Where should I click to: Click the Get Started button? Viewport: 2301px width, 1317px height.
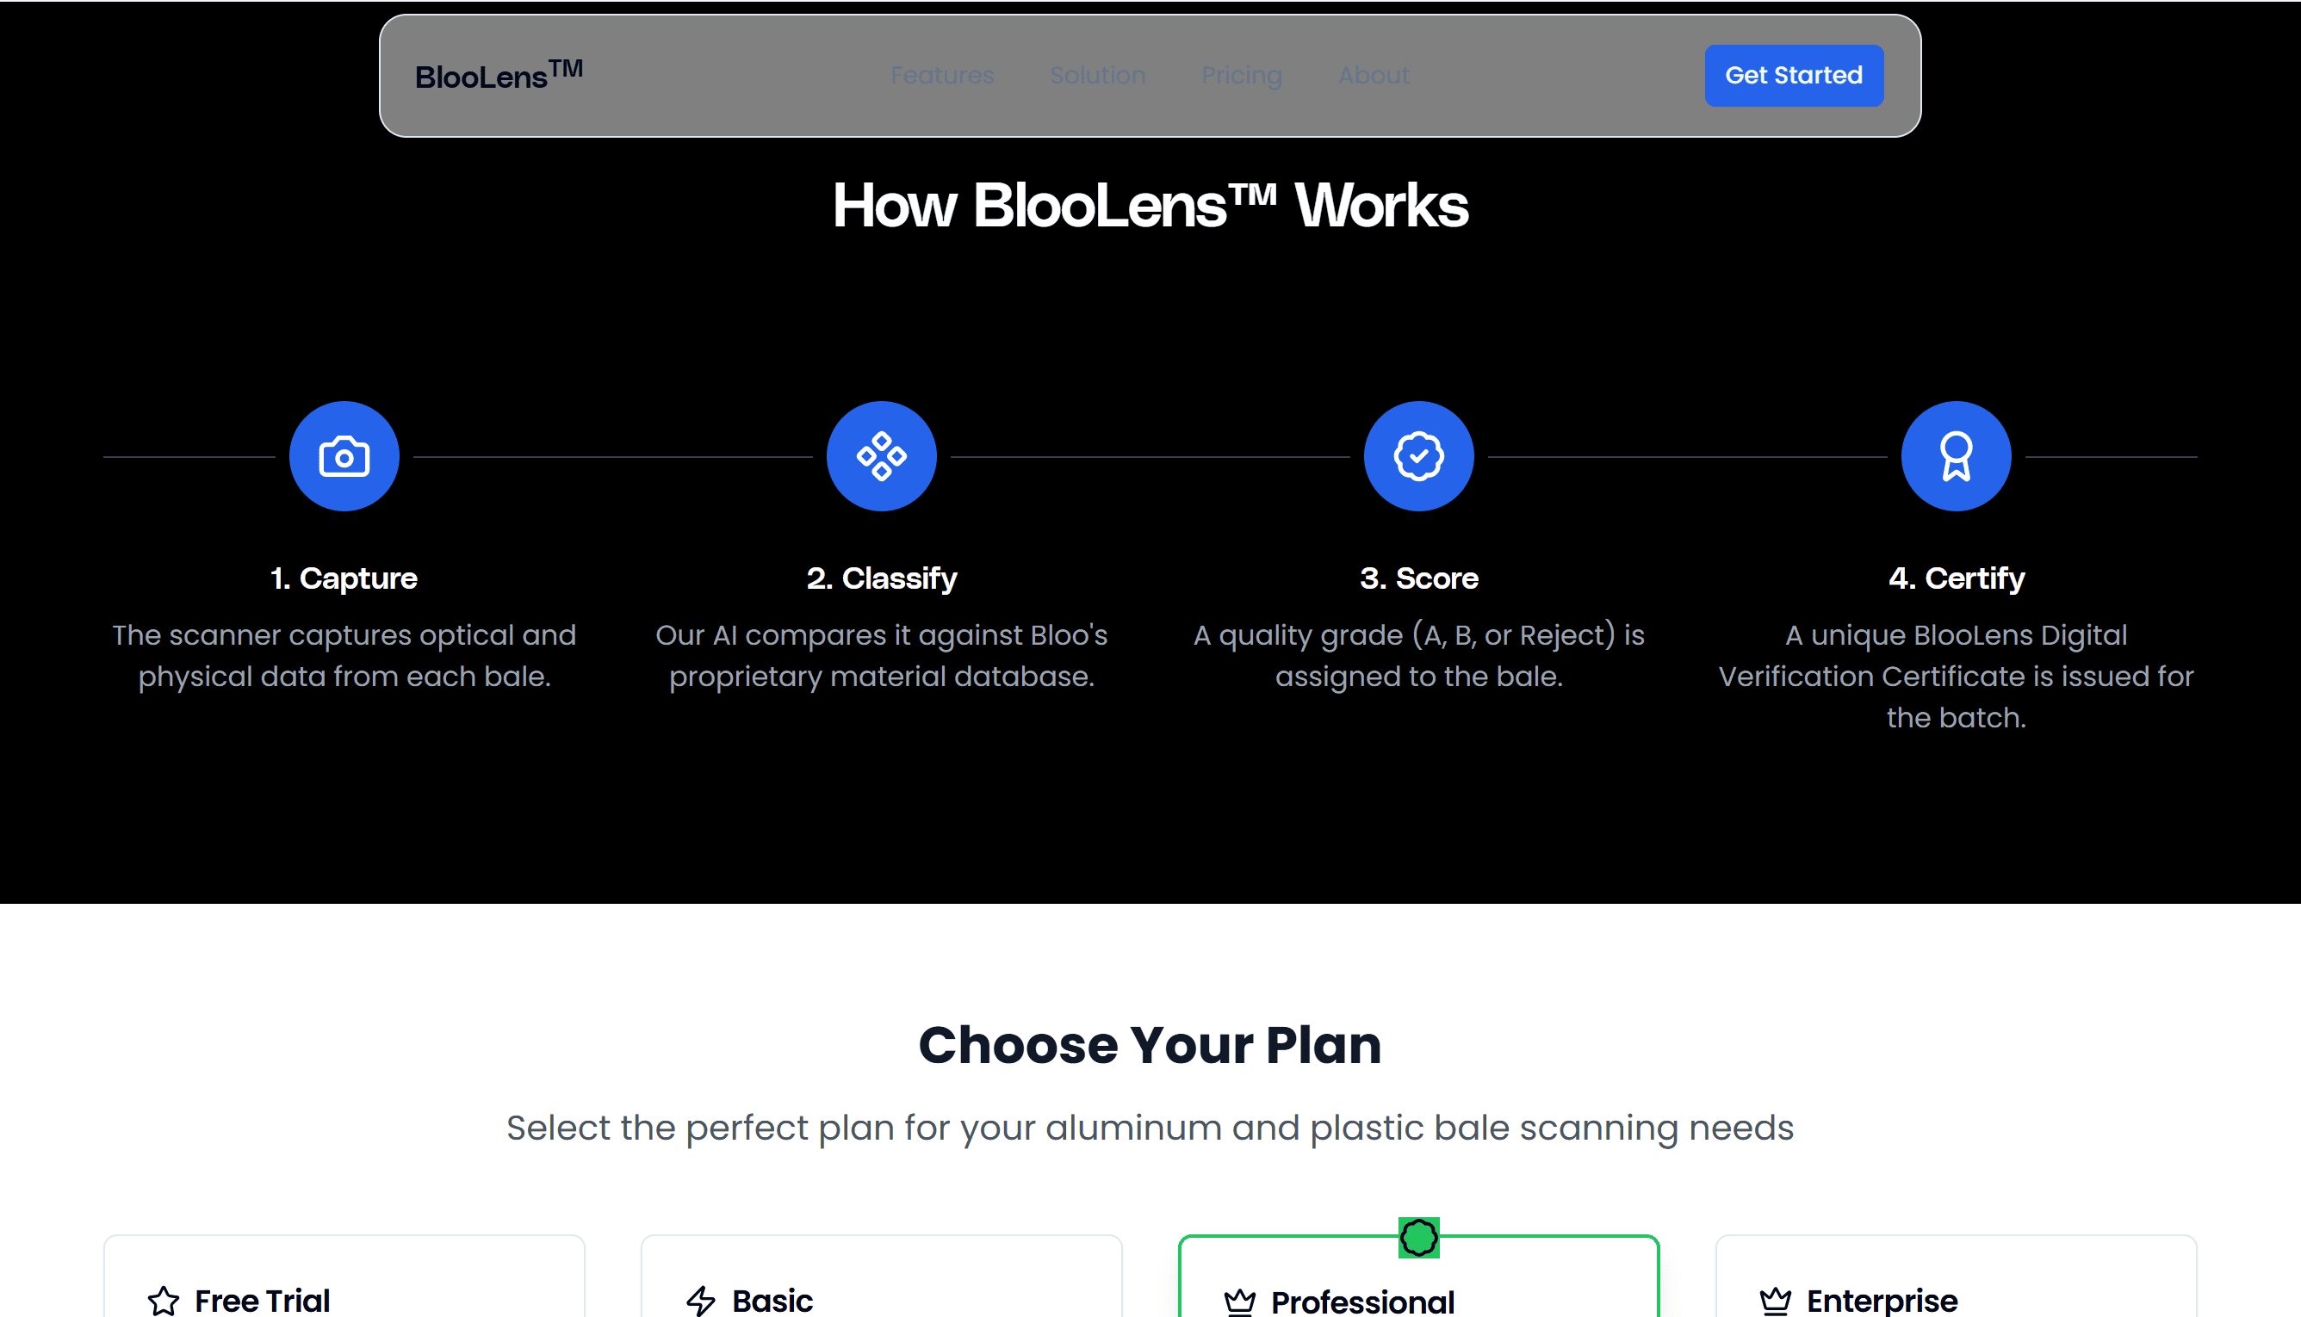point(1794,75)
